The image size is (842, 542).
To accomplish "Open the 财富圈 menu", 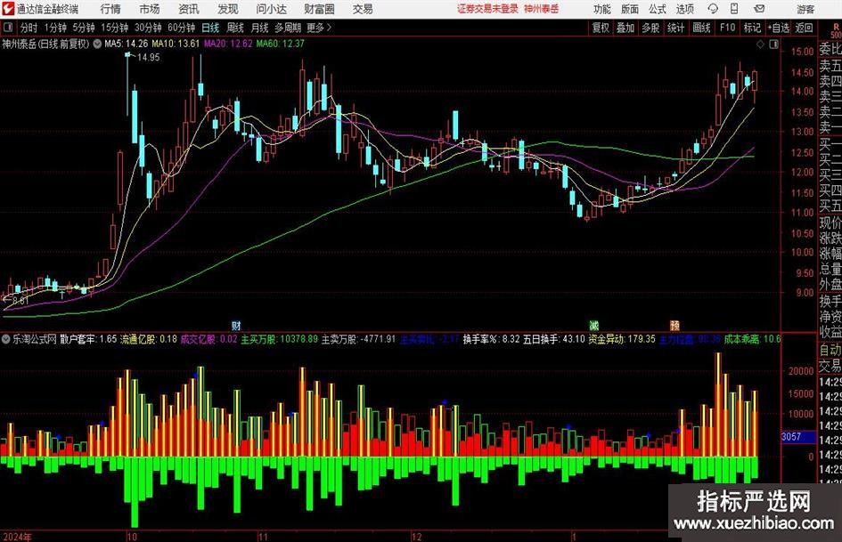I will pyautogui.click(x=319, y=9).
